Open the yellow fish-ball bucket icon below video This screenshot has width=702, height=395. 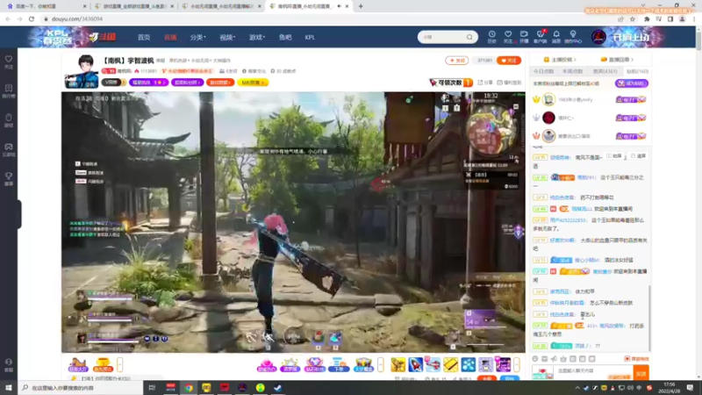pos(103,364)
